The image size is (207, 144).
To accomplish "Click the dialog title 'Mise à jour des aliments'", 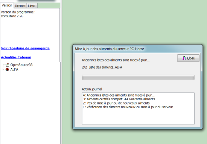I will pyautogui.click(x=109, y=49).
